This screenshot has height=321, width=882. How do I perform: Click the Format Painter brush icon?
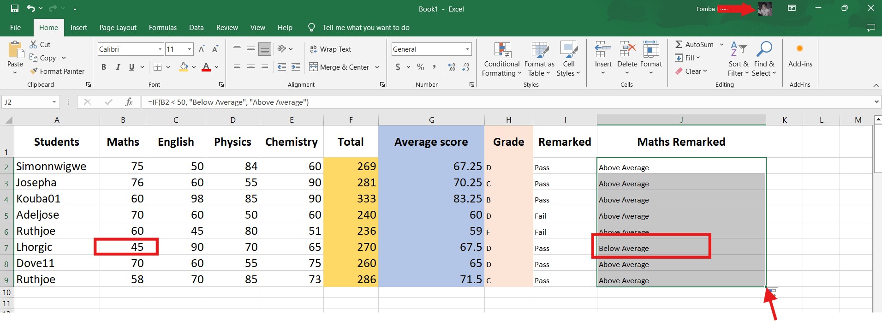[34, 71]
